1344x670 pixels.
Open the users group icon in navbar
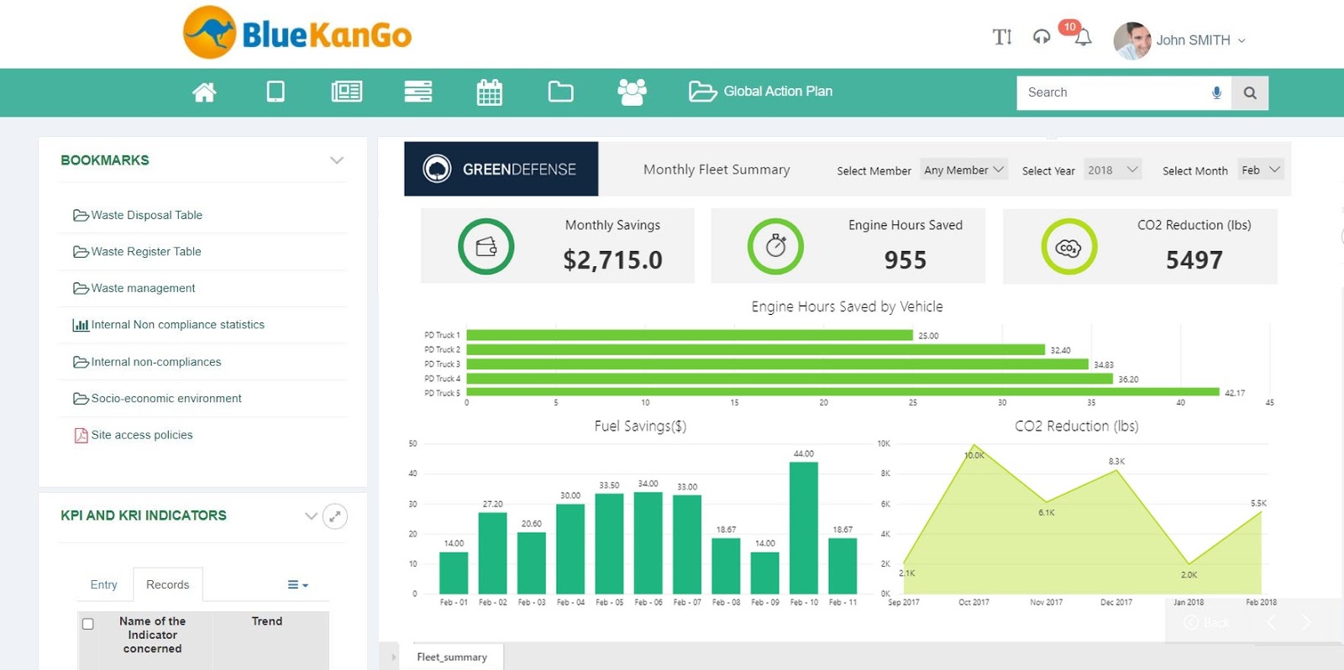pos(633,92)
